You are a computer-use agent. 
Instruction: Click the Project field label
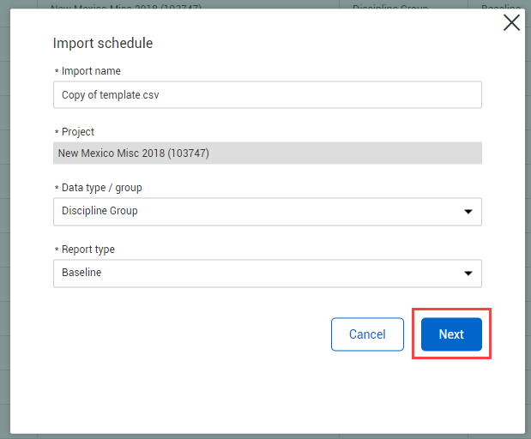click(x=78, y=132)
